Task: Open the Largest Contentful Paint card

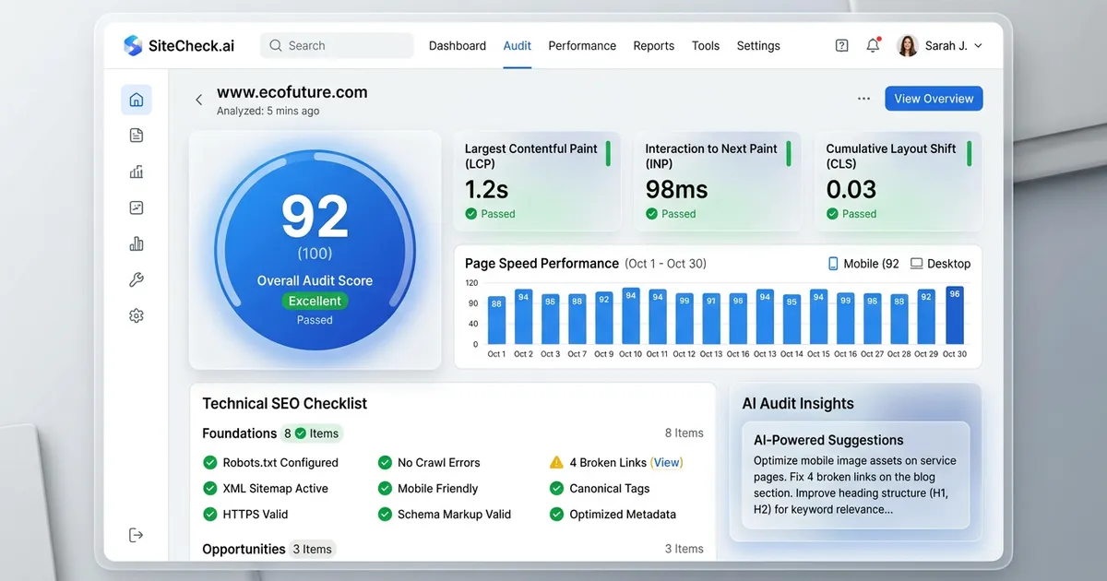Action: click(x=536, y=181)
